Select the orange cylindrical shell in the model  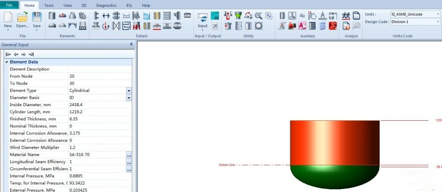(x=335, y=142)
